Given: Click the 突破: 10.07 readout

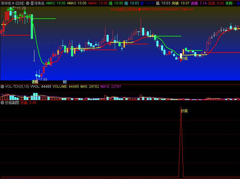Looking at the screenshot, I should [181, 3].
